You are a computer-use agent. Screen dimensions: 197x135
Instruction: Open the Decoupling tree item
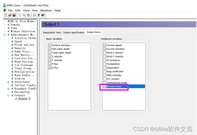tap(22, 92)
